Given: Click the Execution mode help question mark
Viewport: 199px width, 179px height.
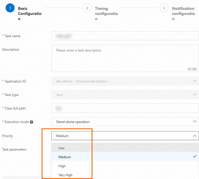Looking at the screenshot, I should click(x=31, y=122).
